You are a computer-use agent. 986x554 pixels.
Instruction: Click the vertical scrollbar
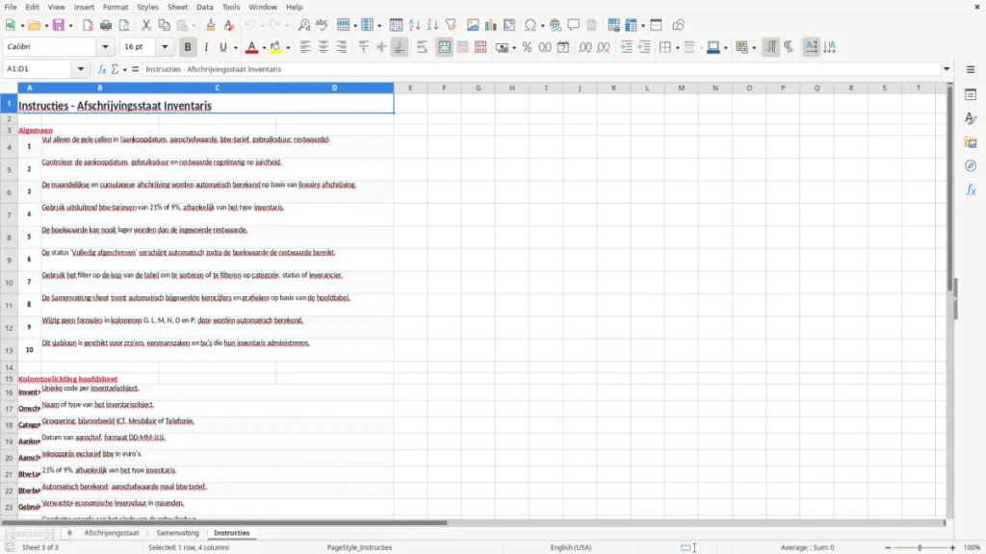(950, 189)
